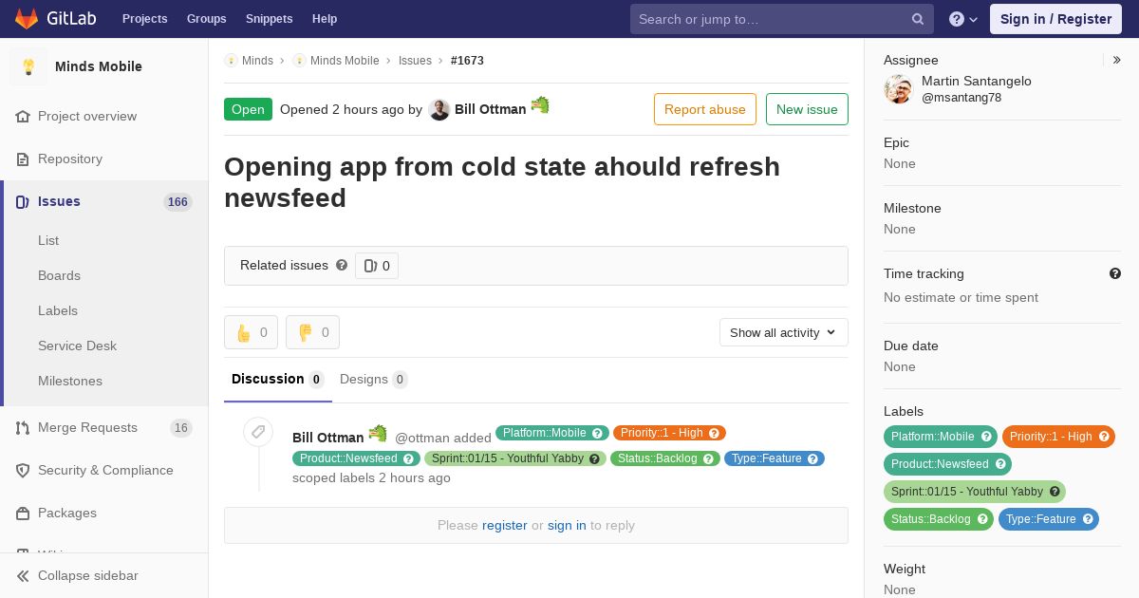Click the GitLab fox logo

(x=27, y=18)
